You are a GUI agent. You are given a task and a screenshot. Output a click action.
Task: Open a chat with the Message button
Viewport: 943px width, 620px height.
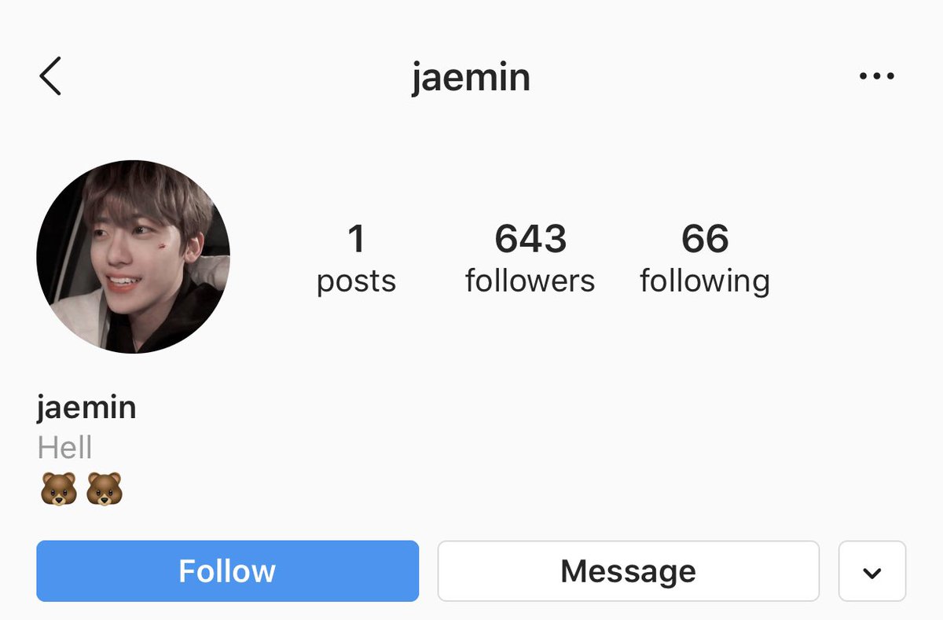629,571
